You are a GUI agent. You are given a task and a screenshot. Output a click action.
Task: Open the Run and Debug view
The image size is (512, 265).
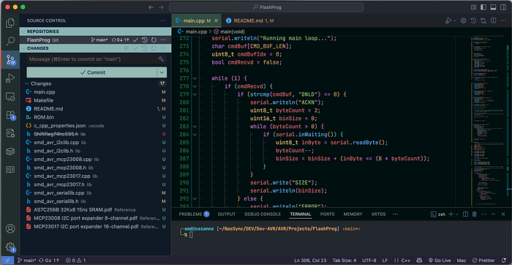pyautogui.click(x=10, y=78)
